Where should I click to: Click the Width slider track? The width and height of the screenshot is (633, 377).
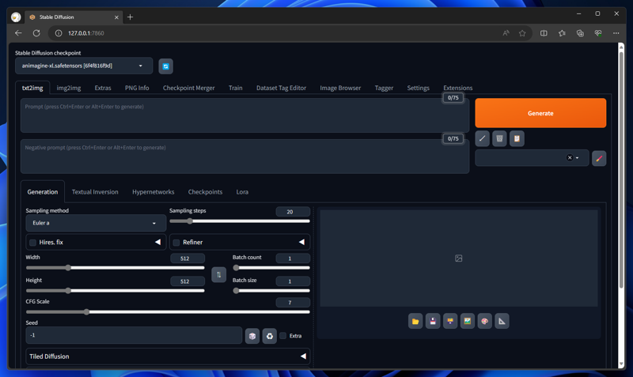pyautogui.click(x=115, y=268)
